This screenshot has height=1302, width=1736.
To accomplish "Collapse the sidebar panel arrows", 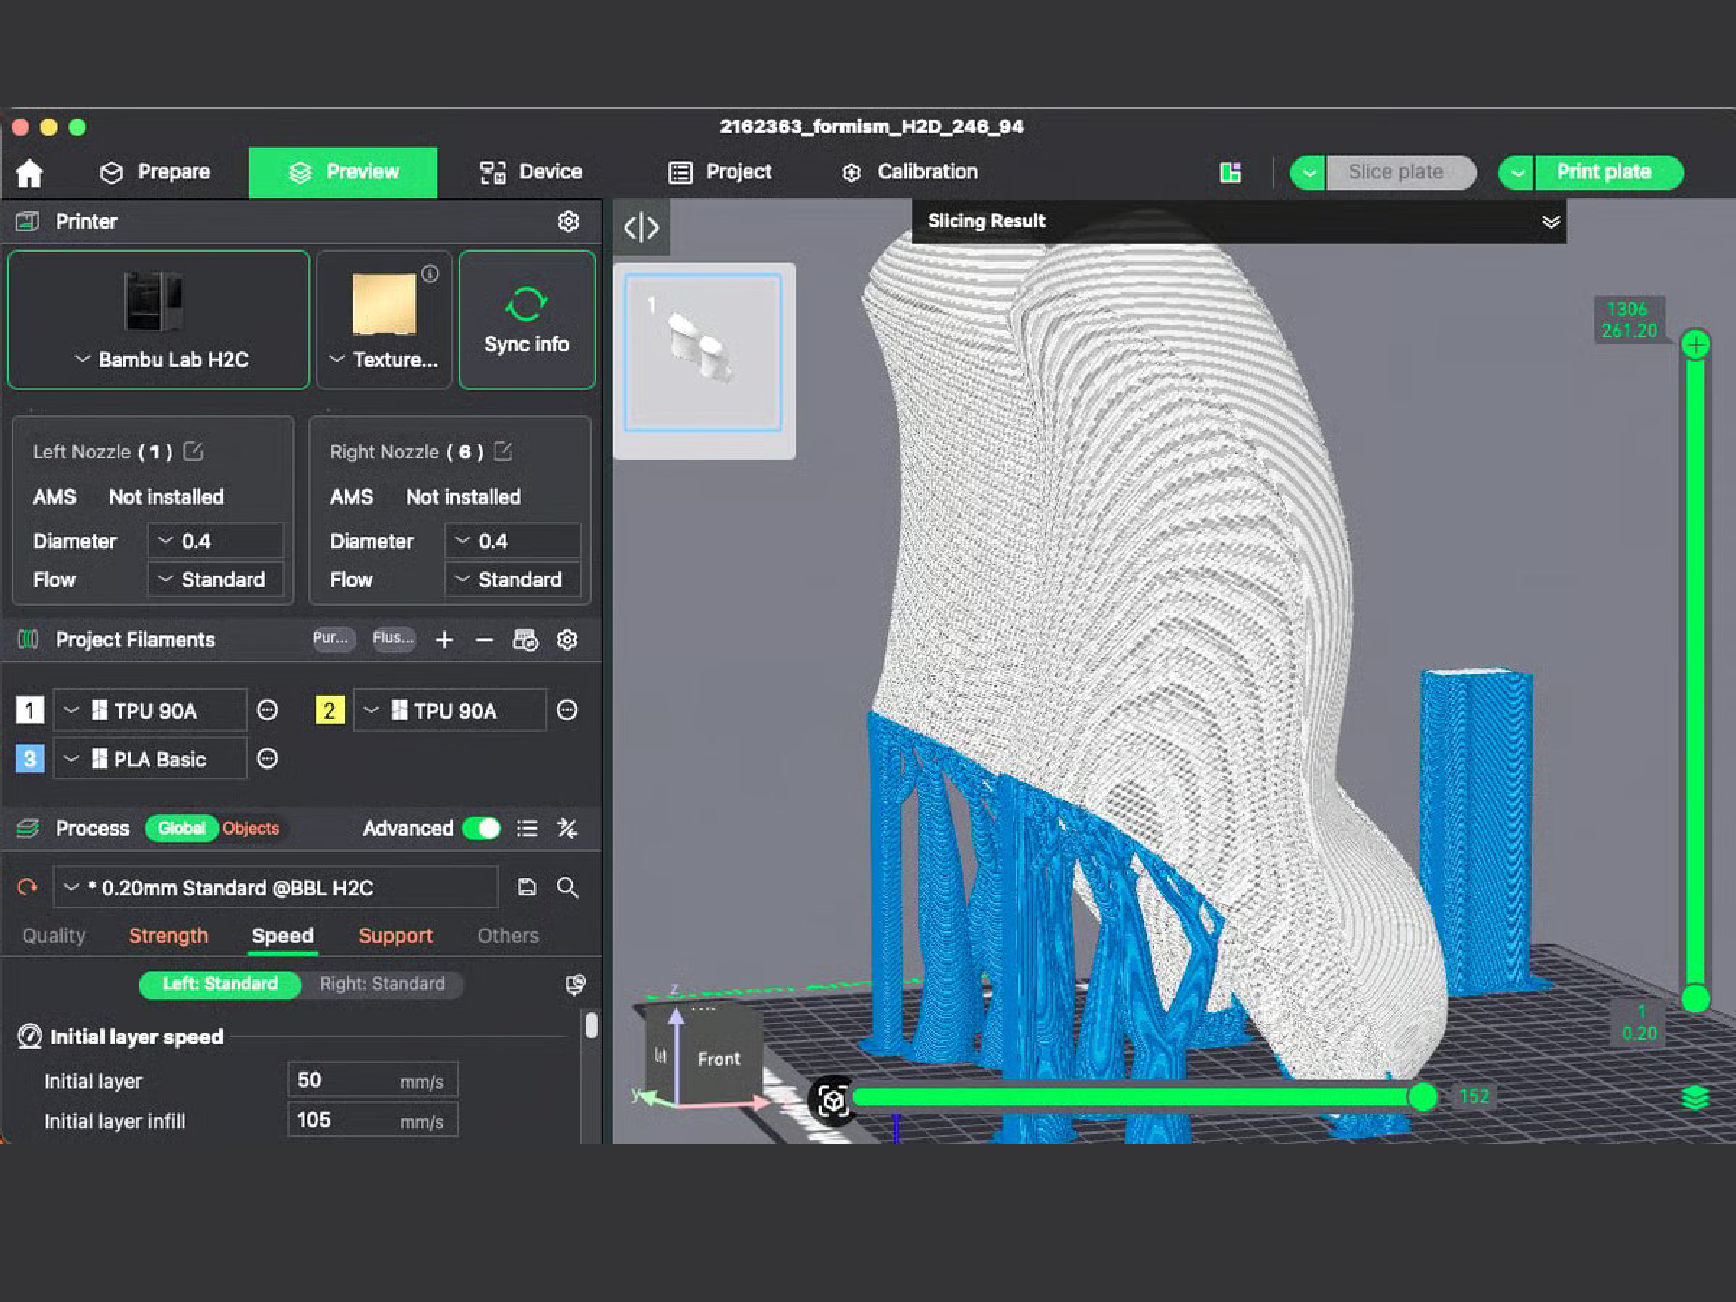I will coord(641,228).
